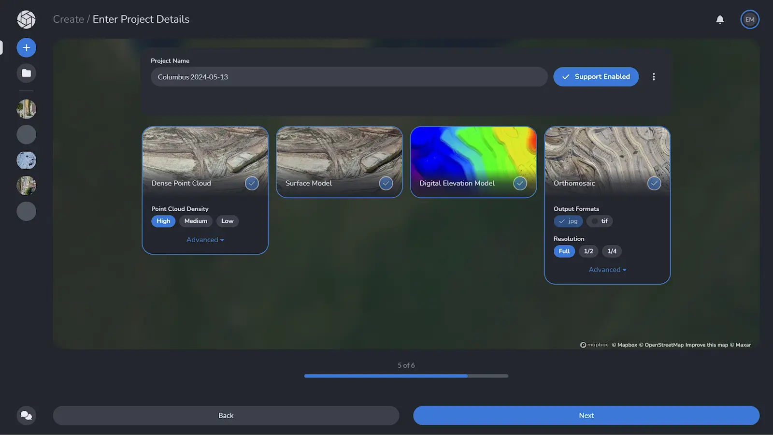Click the Improve this map link
The height and width of the screenshot is (435, 773).
[x=706, y=345]
